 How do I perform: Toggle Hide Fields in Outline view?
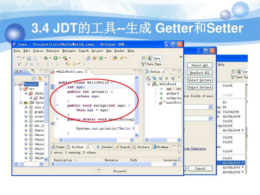tap(154, 78)
